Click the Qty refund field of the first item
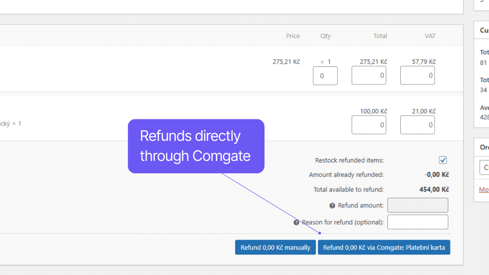The image size is (489, 275). [325, 75]
